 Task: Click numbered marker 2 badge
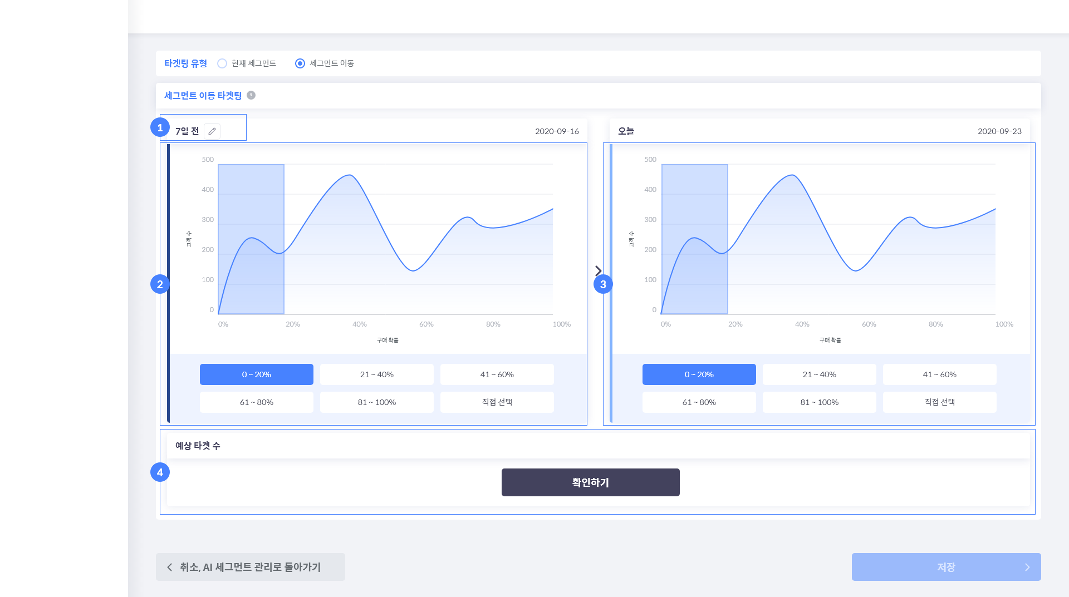click(160, 284)
